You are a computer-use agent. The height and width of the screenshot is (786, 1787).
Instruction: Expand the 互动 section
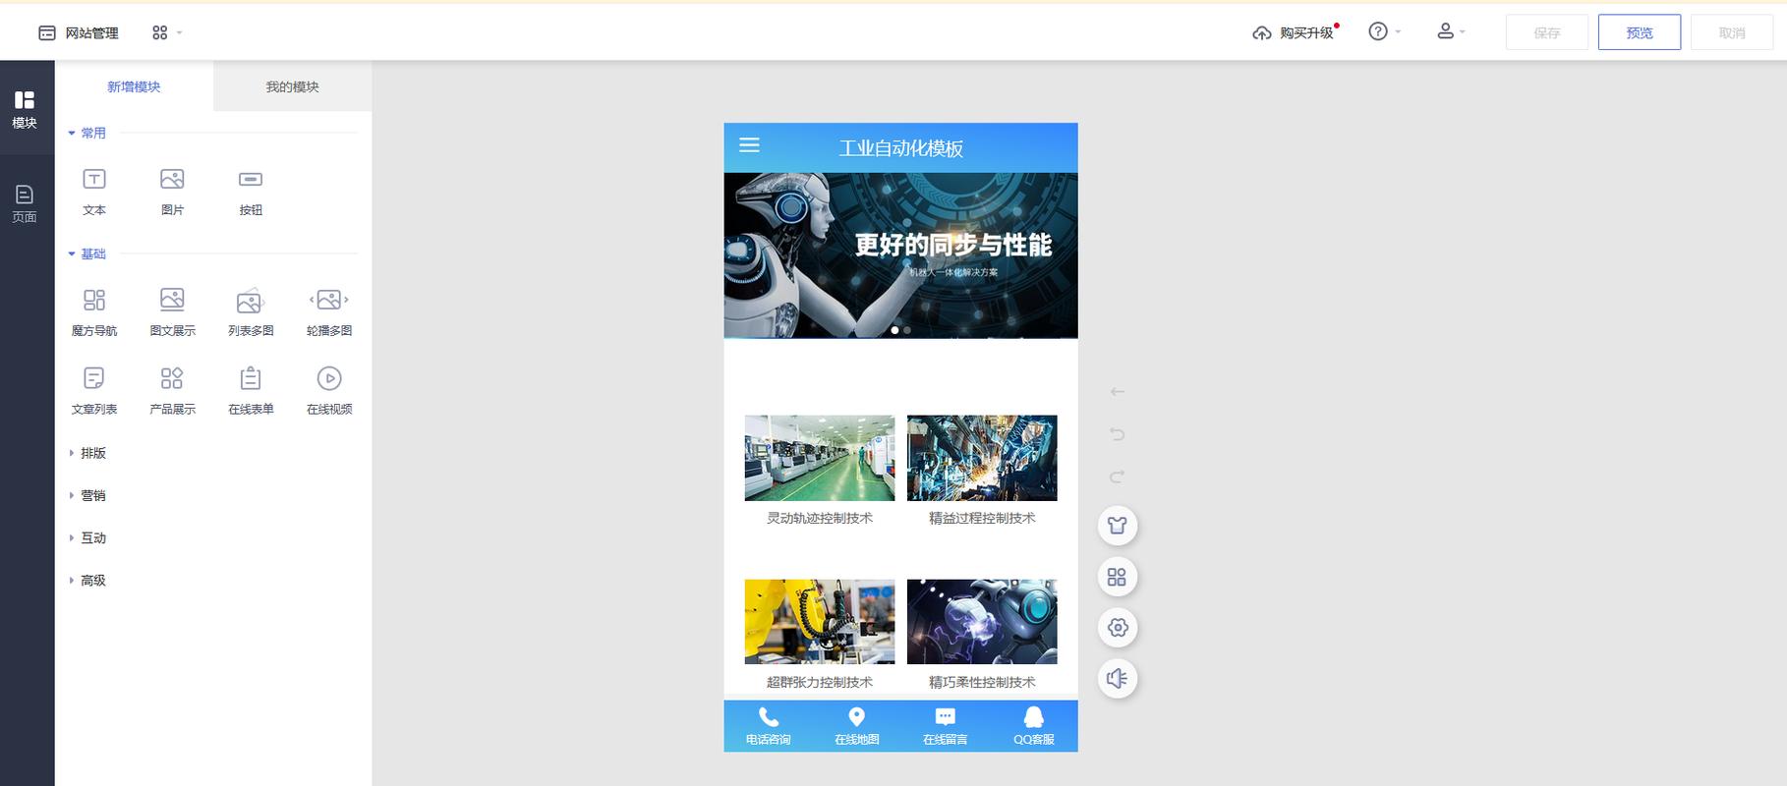[86, 537]
